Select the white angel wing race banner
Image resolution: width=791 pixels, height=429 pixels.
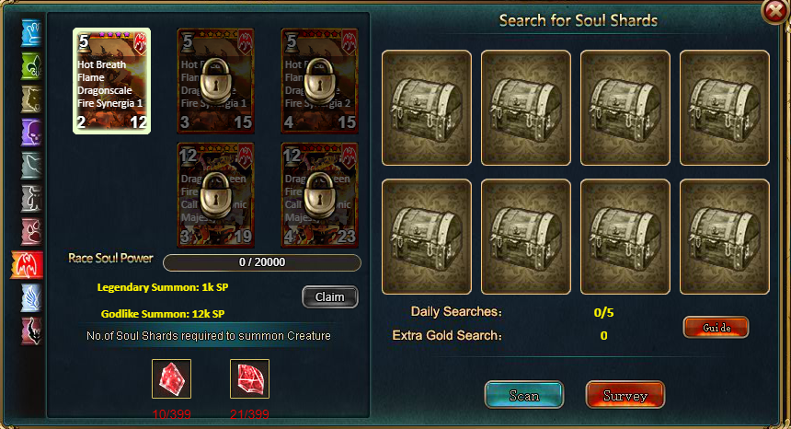pyautogui.click(x=31, y=298)
